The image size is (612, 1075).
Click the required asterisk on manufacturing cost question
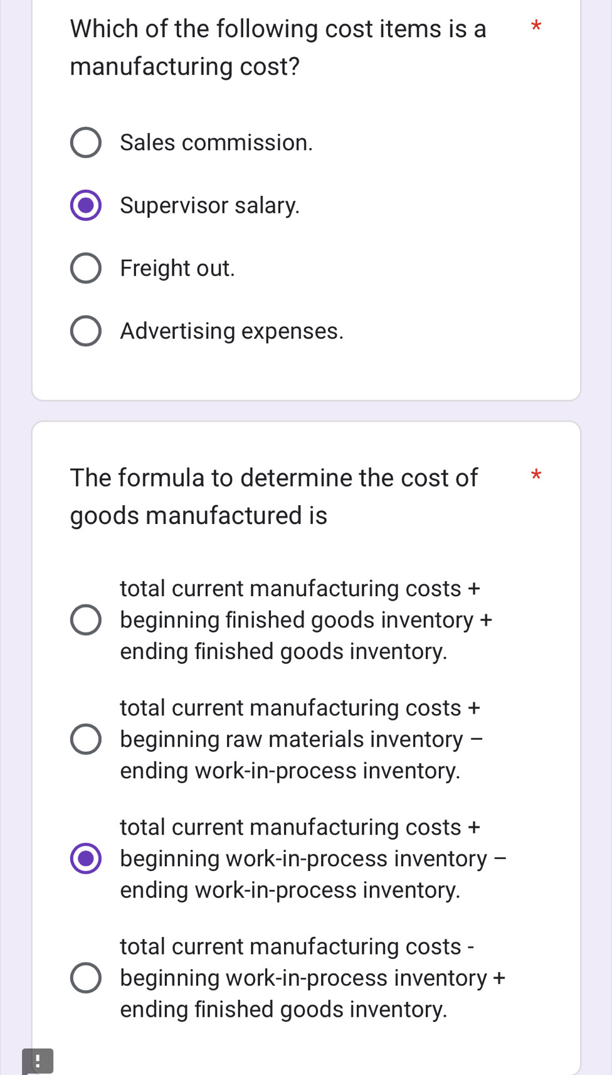click(535, 27)
